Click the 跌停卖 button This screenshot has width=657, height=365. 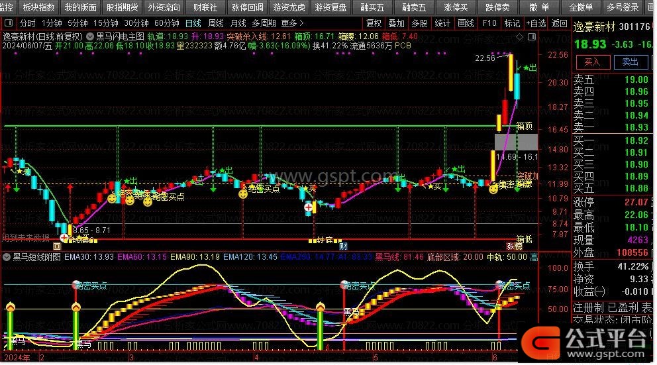tap(497, 7)
